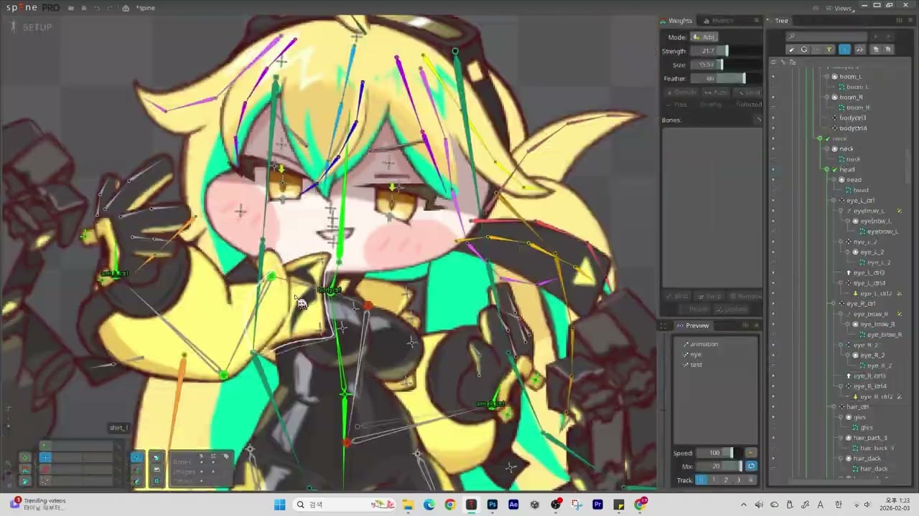Select the head bone in tree
919x516 pixels.
pyautogui.click(x=847, y=170)
